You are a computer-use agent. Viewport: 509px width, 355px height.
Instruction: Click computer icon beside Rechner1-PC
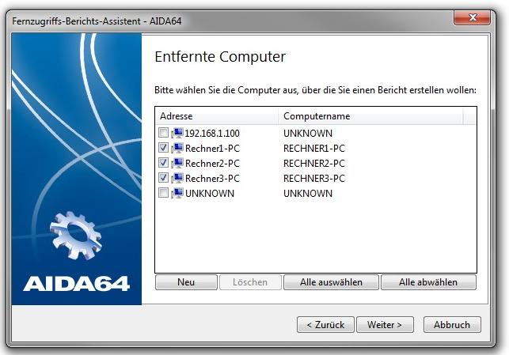(177, 148)
